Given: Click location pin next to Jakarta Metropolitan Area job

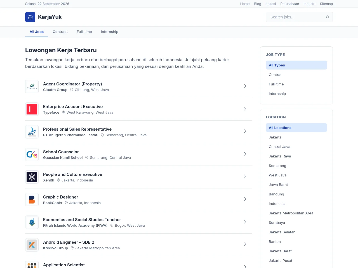Looking at the screenshot, I should tap(72, 248).
